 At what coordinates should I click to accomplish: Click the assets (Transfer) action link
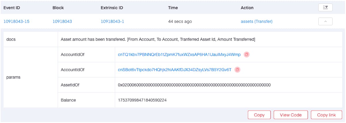256,21
